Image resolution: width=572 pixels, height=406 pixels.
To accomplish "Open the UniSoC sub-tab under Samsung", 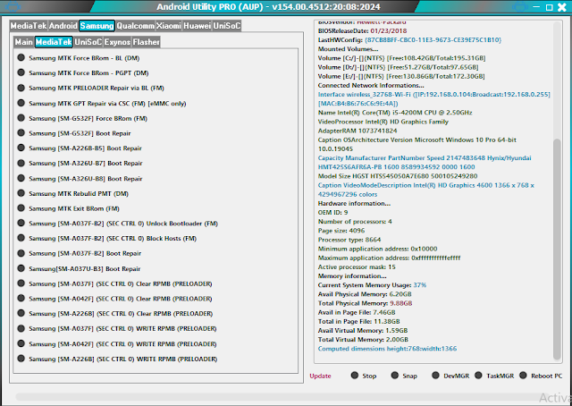I will [x=88, y=42].
